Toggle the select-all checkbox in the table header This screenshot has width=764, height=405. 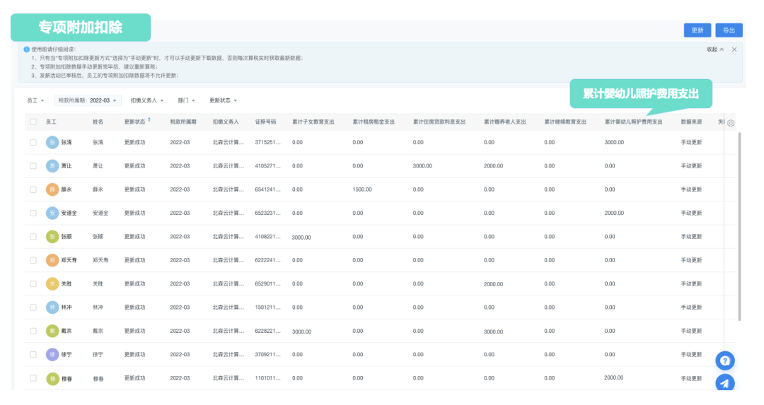(33, 122)
